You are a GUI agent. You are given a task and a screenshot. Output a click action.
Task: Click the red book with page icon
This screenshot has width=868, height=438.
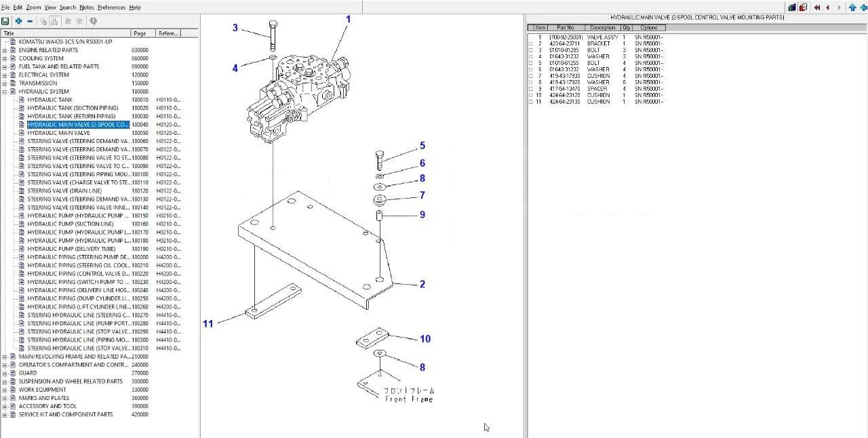pos(803,7)
